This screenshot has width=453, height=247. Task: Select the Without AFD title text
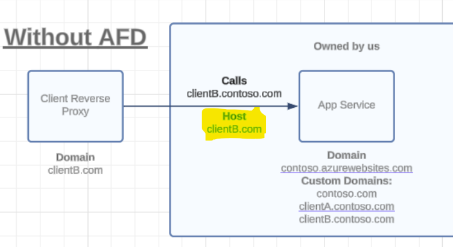tap(75, 37)
